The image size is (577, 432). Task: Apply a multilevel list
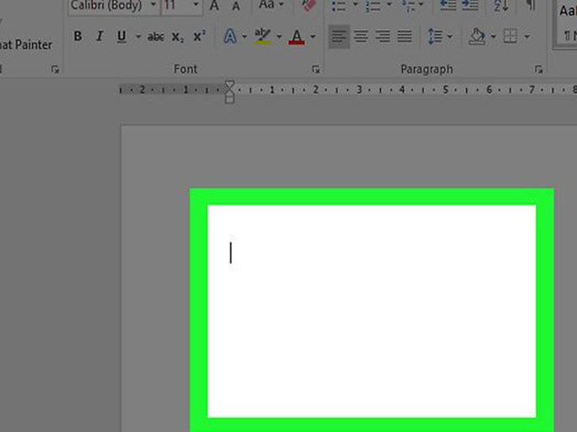[x=407, y=6]
